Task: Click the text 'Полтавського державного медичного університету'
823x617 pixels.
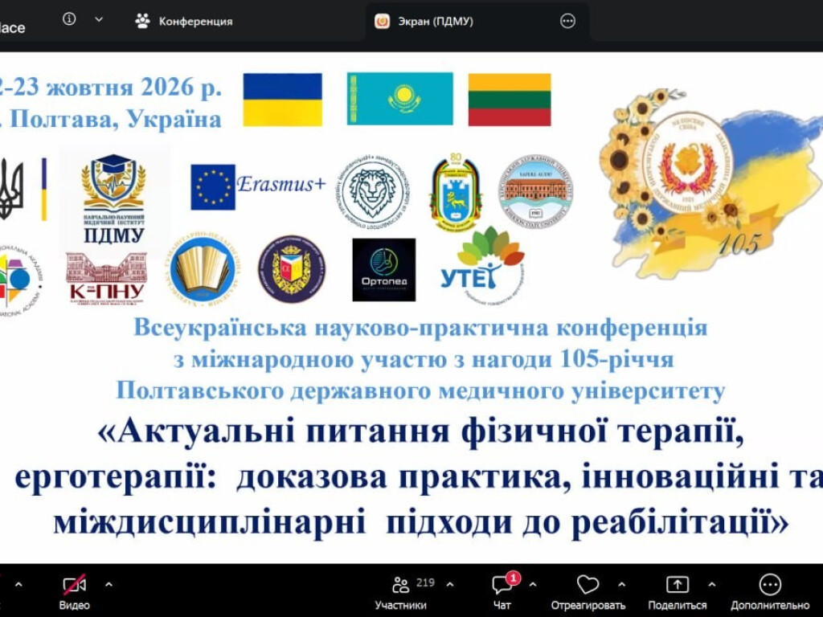Action: 420,391
